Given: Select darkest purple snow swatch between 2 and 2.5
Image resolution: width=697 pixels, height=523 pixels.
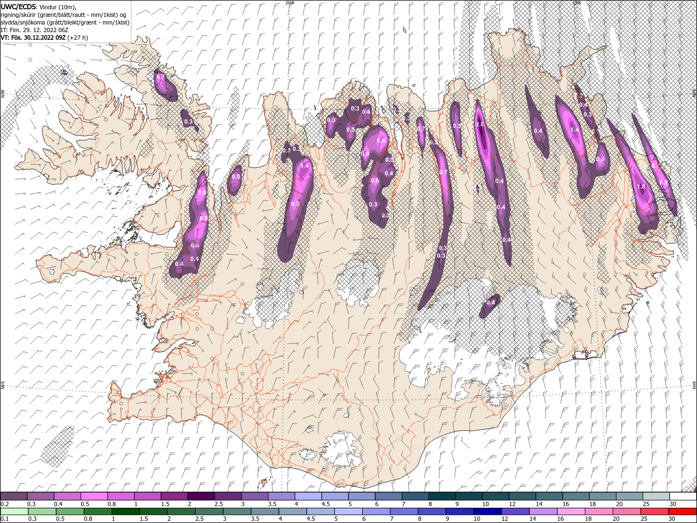Looking at the screenshot, I should tap(201, 496).
